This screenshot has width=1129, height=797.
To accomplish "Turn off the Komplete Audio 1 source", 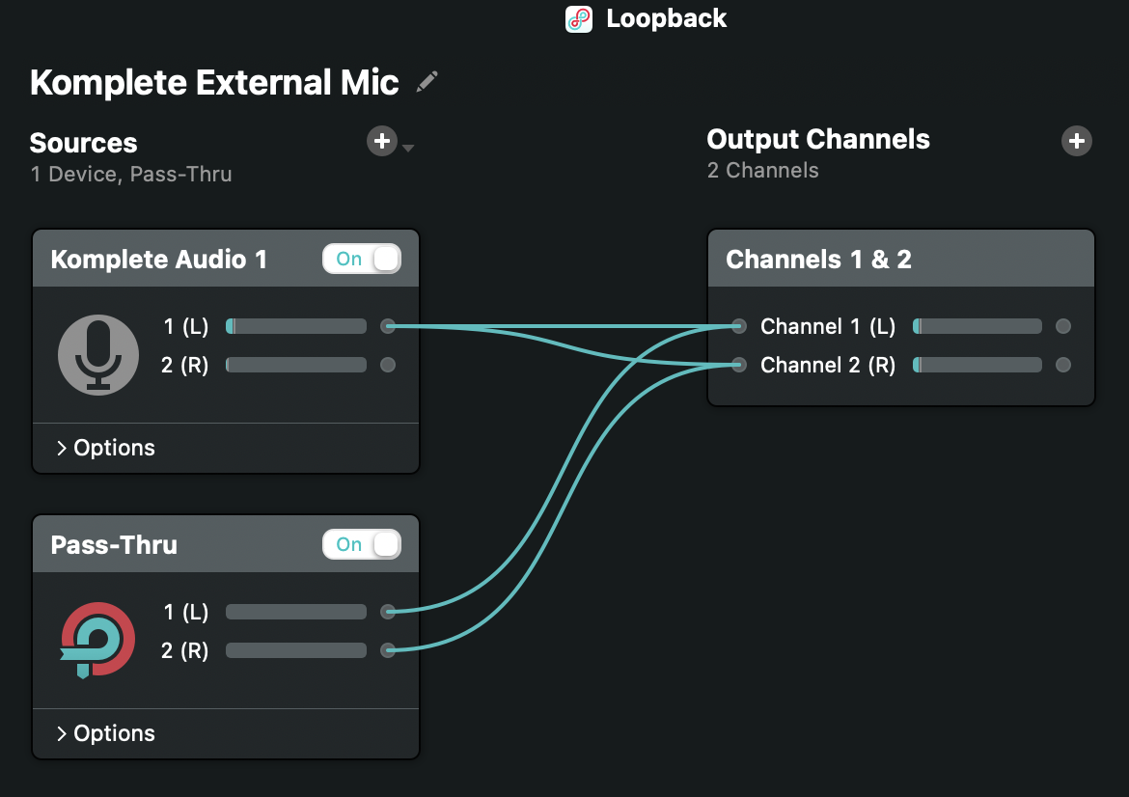I will [x=362, y=259].
